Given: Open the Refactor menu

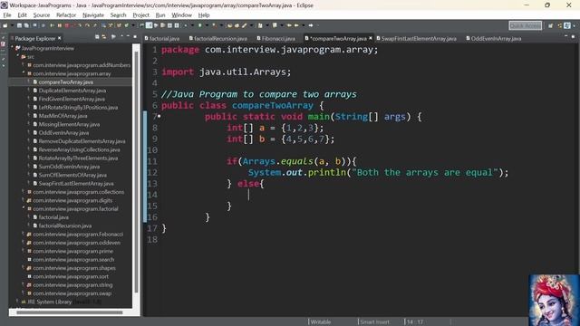Looking at the screenshot, I should (x=66, y=15).
